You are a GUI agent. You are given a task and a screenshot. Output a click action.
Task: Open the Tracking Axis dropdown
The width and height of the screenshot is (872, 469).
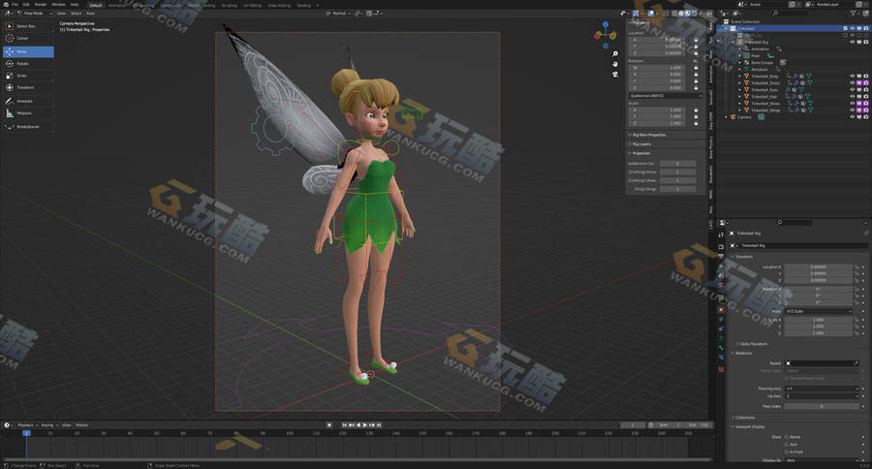tap(821, 389)
